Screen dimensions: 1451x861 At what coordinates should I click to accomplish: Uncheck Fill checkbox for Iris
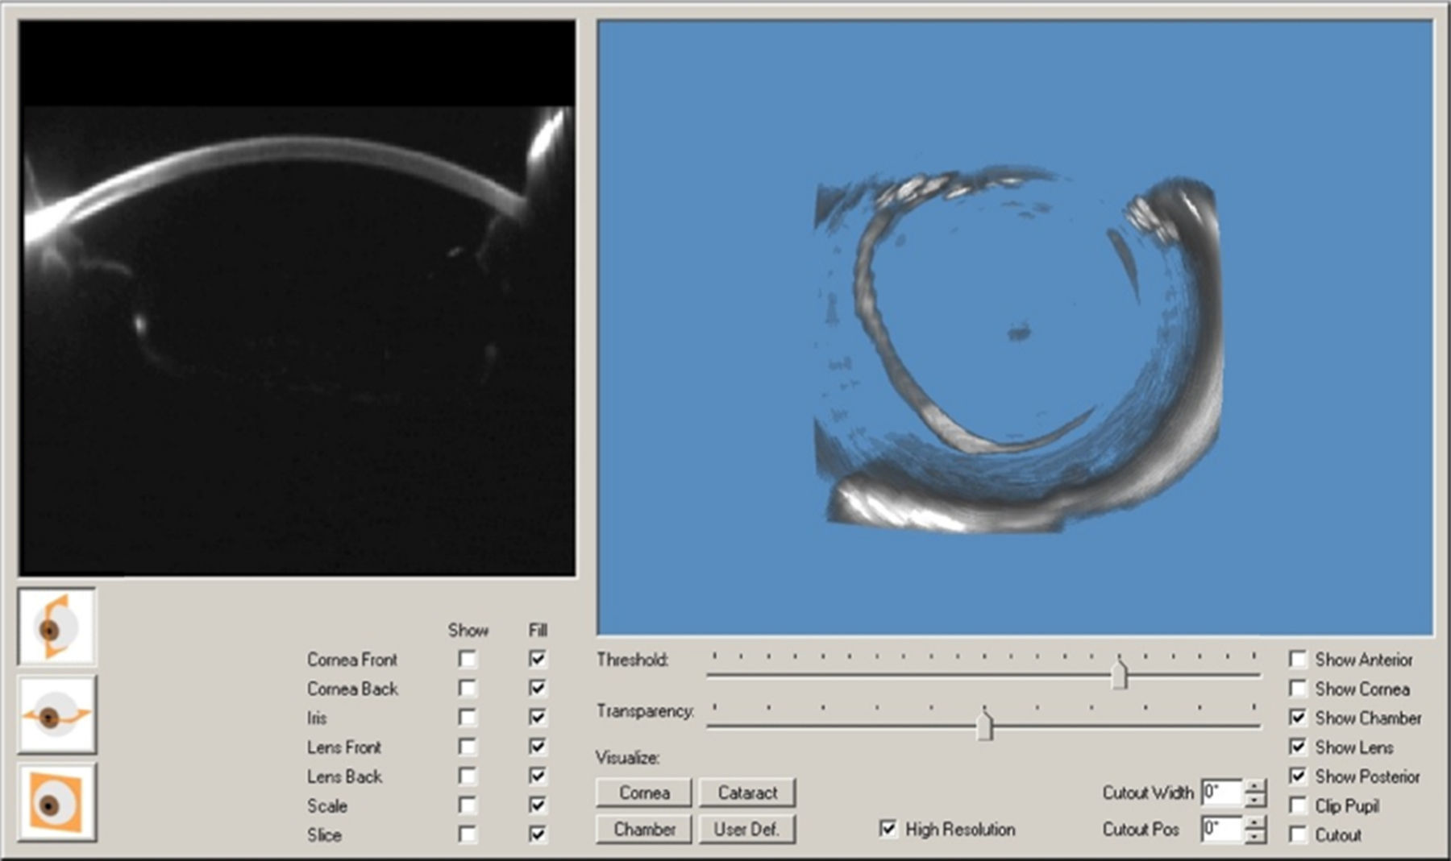point(538,717)
